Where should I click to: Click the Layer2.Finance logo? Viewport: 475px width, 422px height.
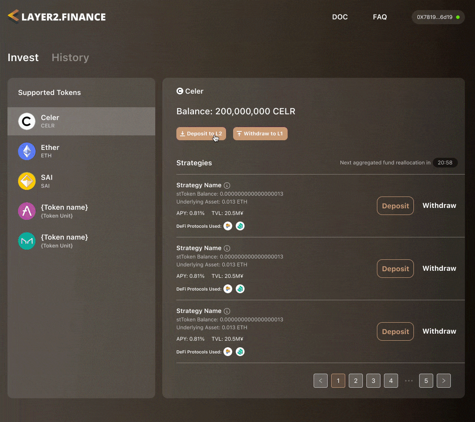57,17
